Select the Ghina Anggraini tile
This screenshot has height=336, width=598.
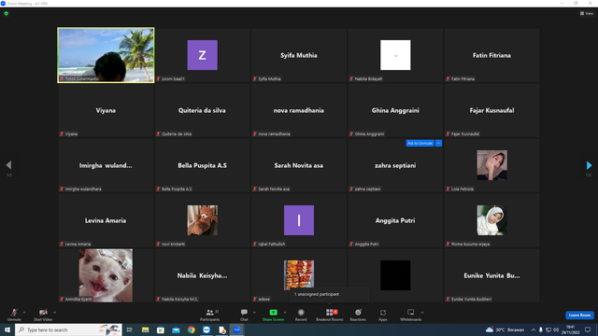pyautogui.click(x=395, y=110)
